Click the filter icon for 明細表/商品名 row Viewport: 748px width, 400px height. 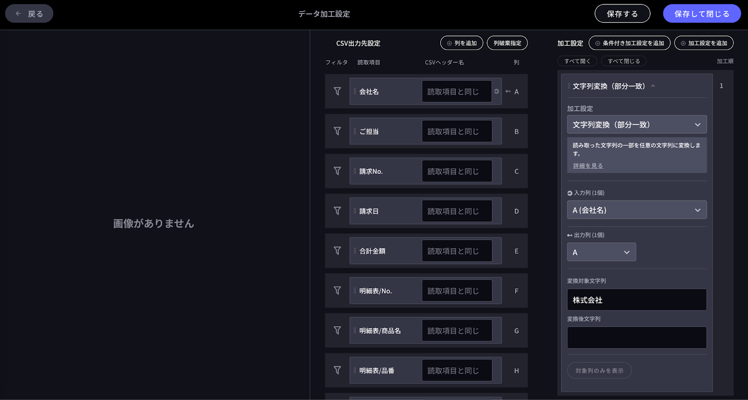[x=337, y=330]
